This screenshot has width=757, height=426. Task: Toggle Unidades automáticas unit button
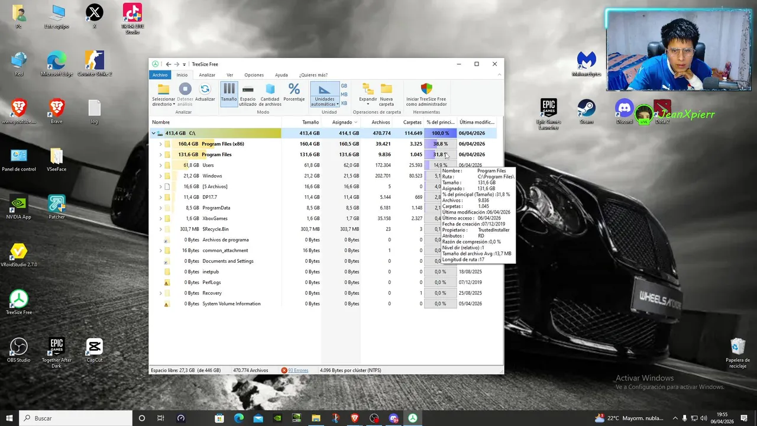325,94
